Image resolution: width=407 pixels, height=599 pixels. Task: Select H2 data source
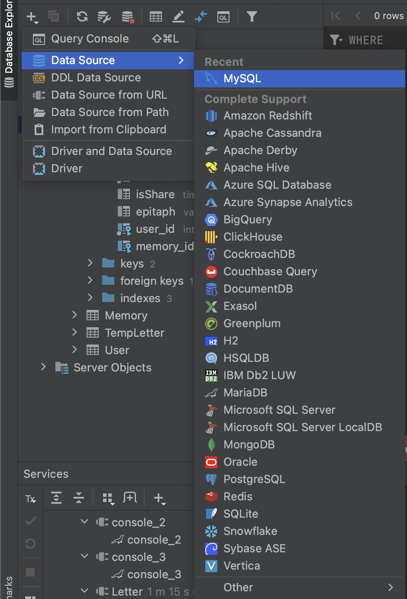tap(300, 341)
